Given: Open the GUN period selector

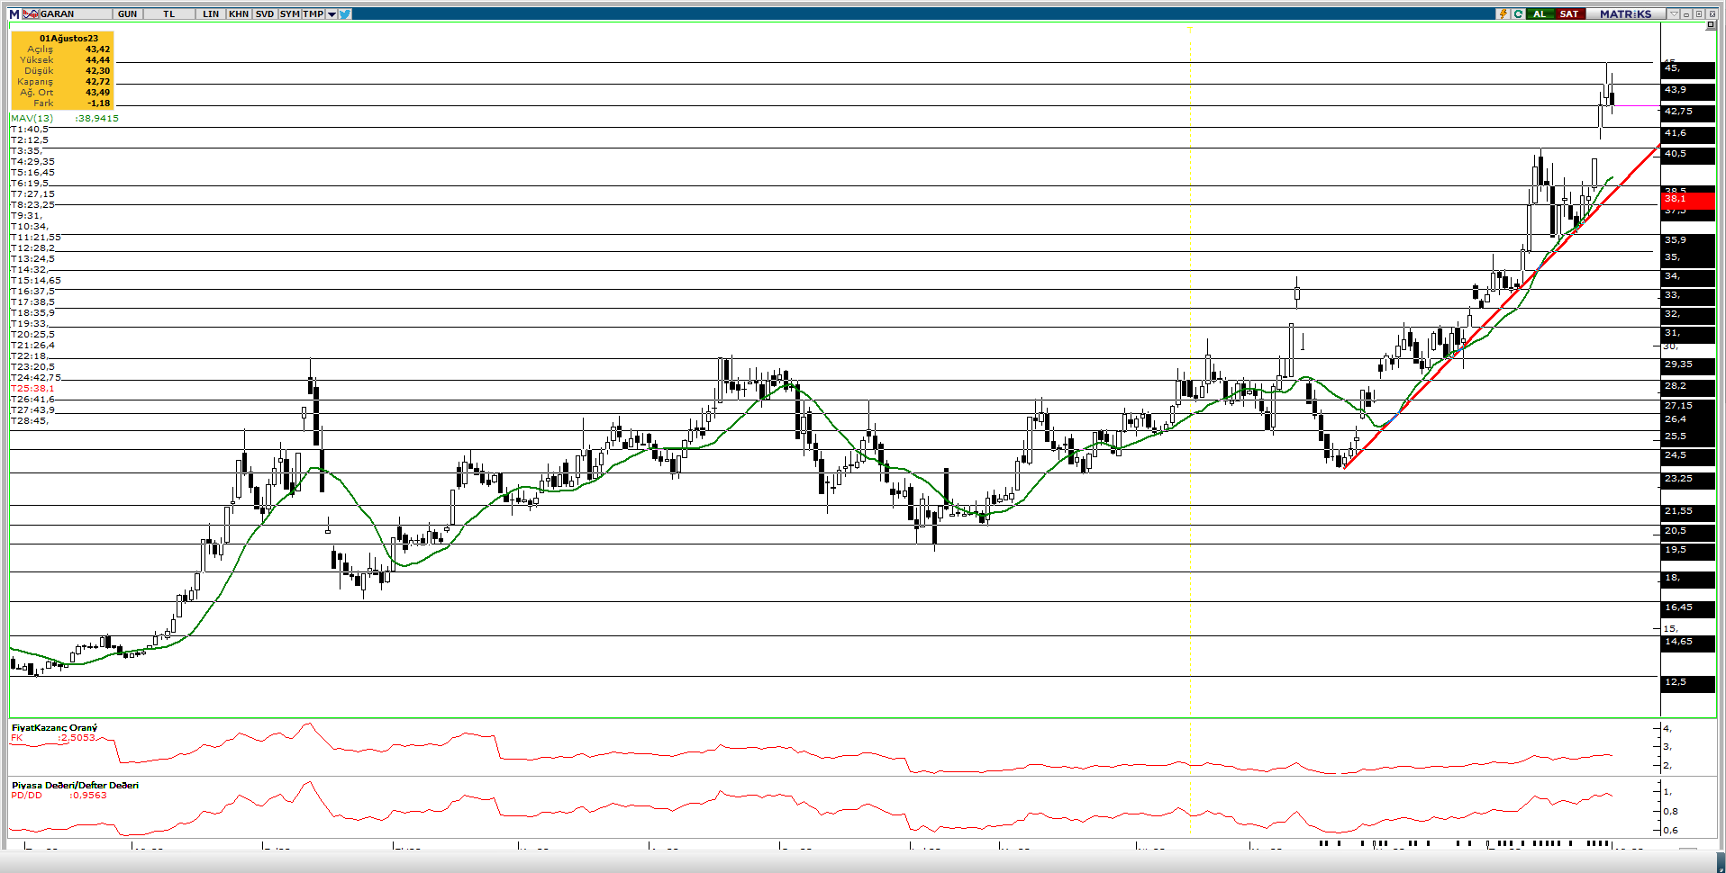Looking at the screenshot, I should click(127, 14).
